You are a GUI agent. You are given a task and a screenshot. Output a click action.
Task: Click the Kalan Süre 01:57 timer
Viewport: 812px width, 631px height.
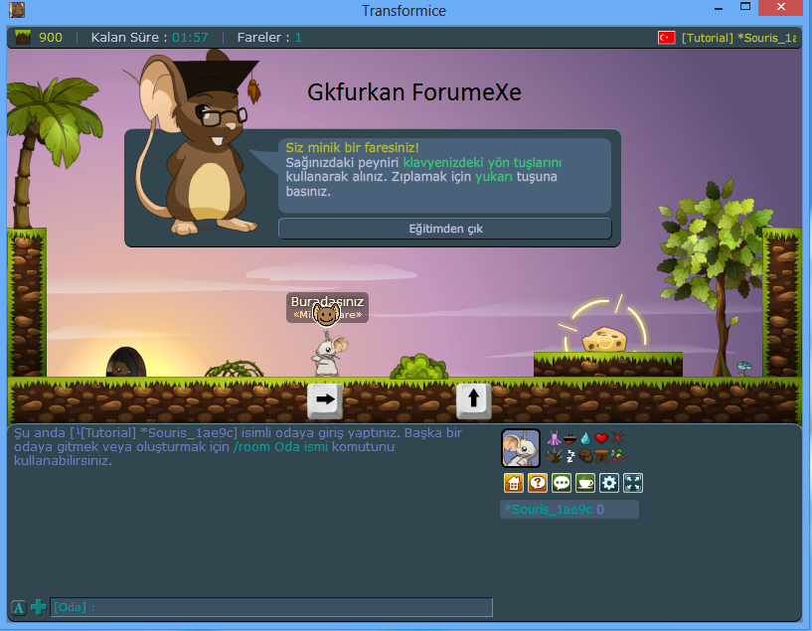pyautogui.click(x=150, y=38)
